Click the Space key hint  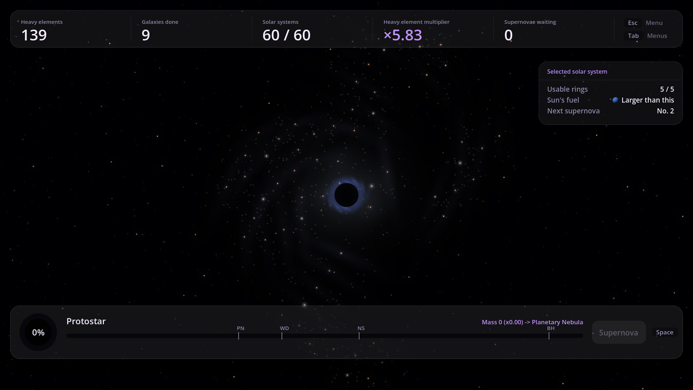pyautogui.click(x=664, y=332)
